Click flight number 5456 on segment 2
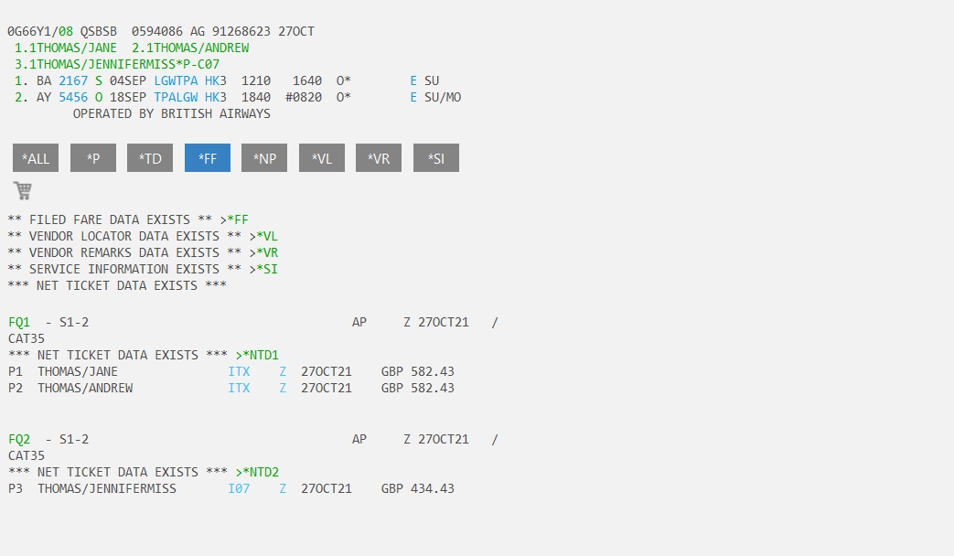The width and height of the screenshot is (954, 556). coord(73,97)
